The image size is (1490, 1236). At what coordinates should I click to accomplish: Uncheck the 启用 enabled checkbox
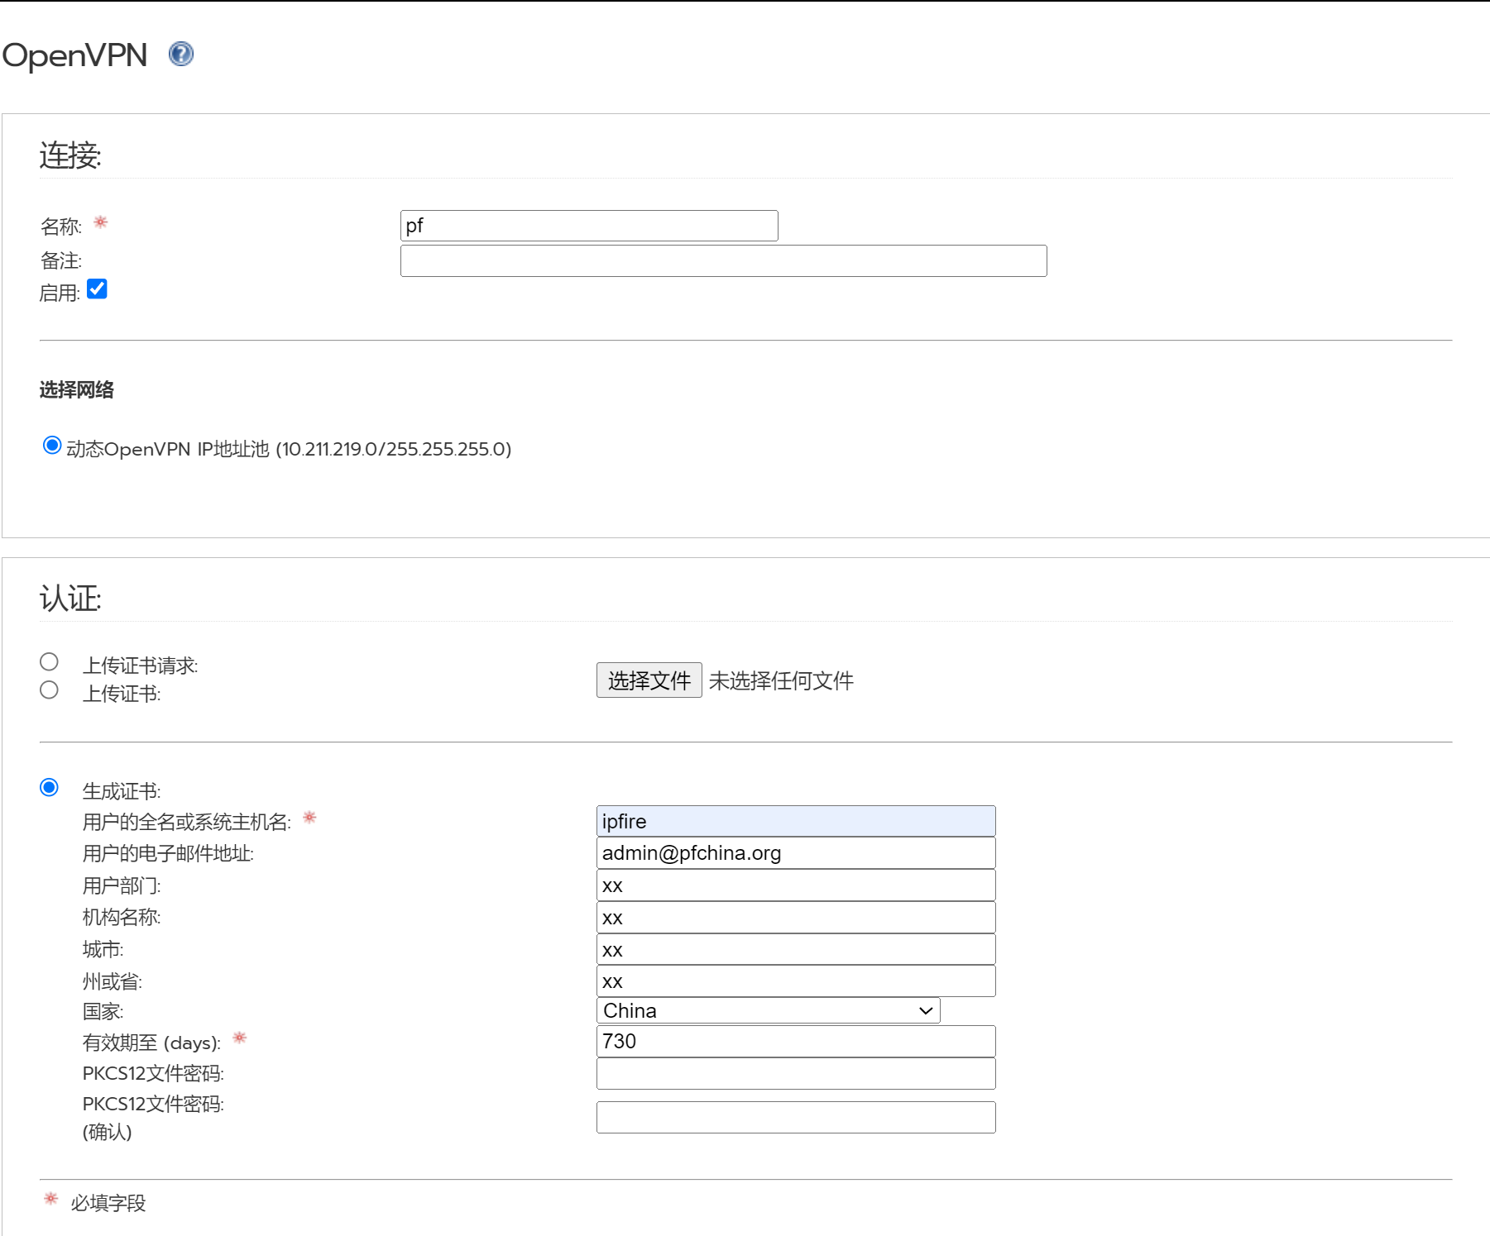pyautogui.click(x=97, y=289)
